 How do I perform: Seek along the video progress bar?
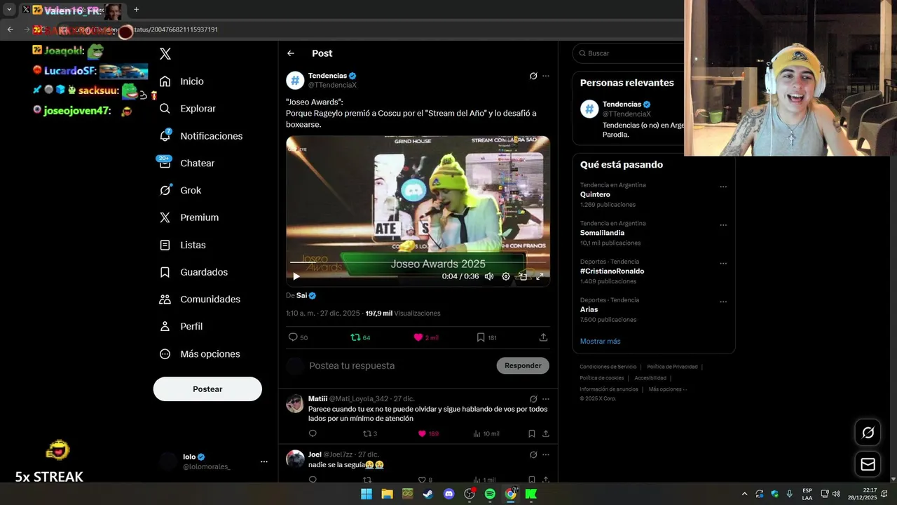[x=418, y=262]
